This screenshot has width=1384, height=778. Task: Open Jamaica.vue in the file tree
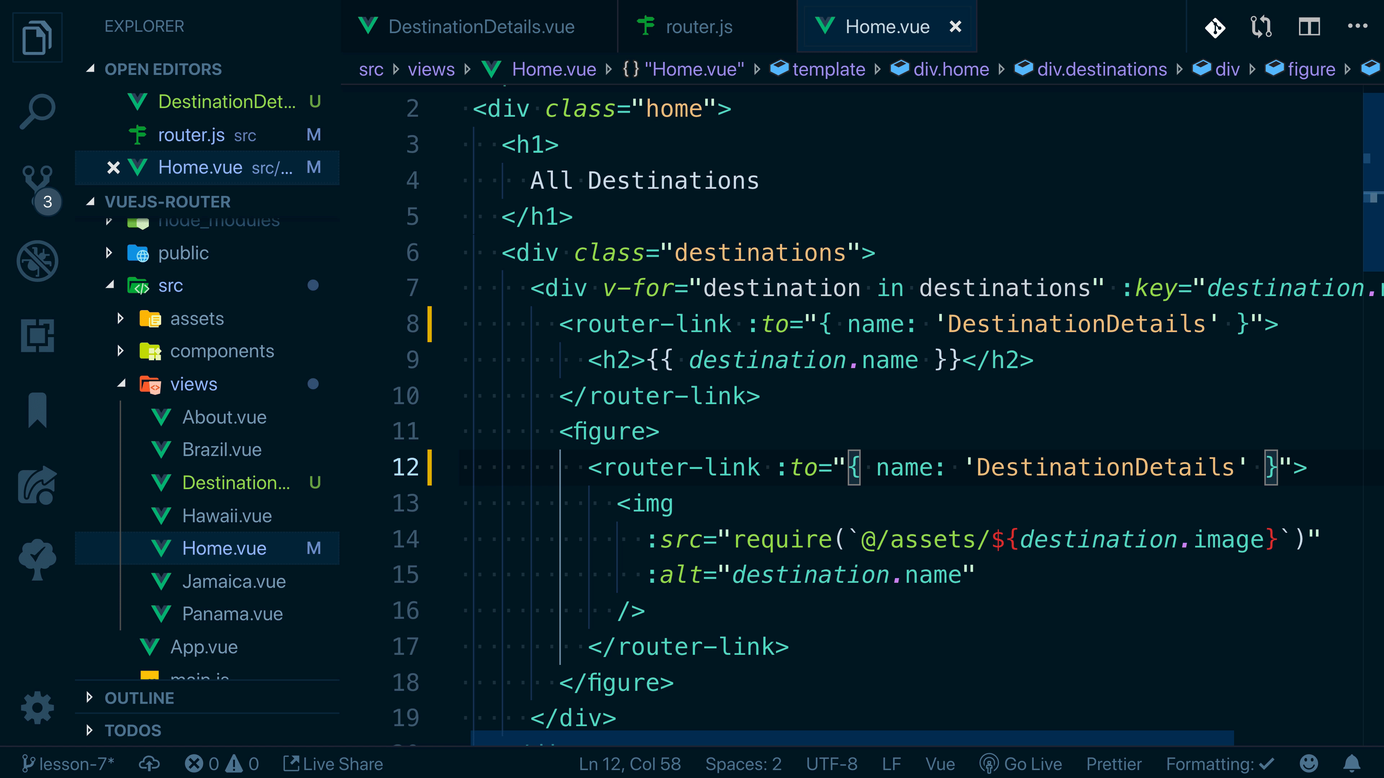click(x=233, y=581)
